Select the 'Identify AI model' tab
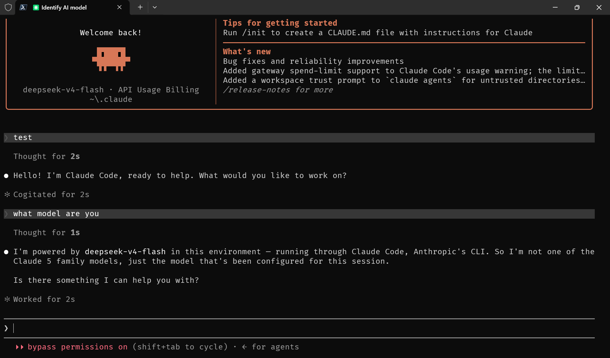 point(72,7)
